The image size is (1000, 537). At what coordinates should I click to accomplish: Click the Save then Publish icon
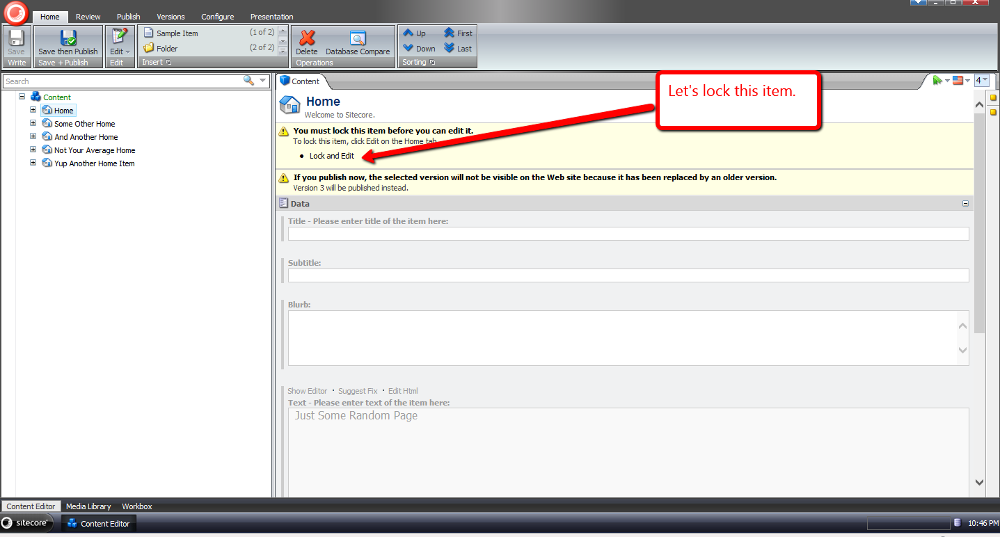(x=68, y=38)
